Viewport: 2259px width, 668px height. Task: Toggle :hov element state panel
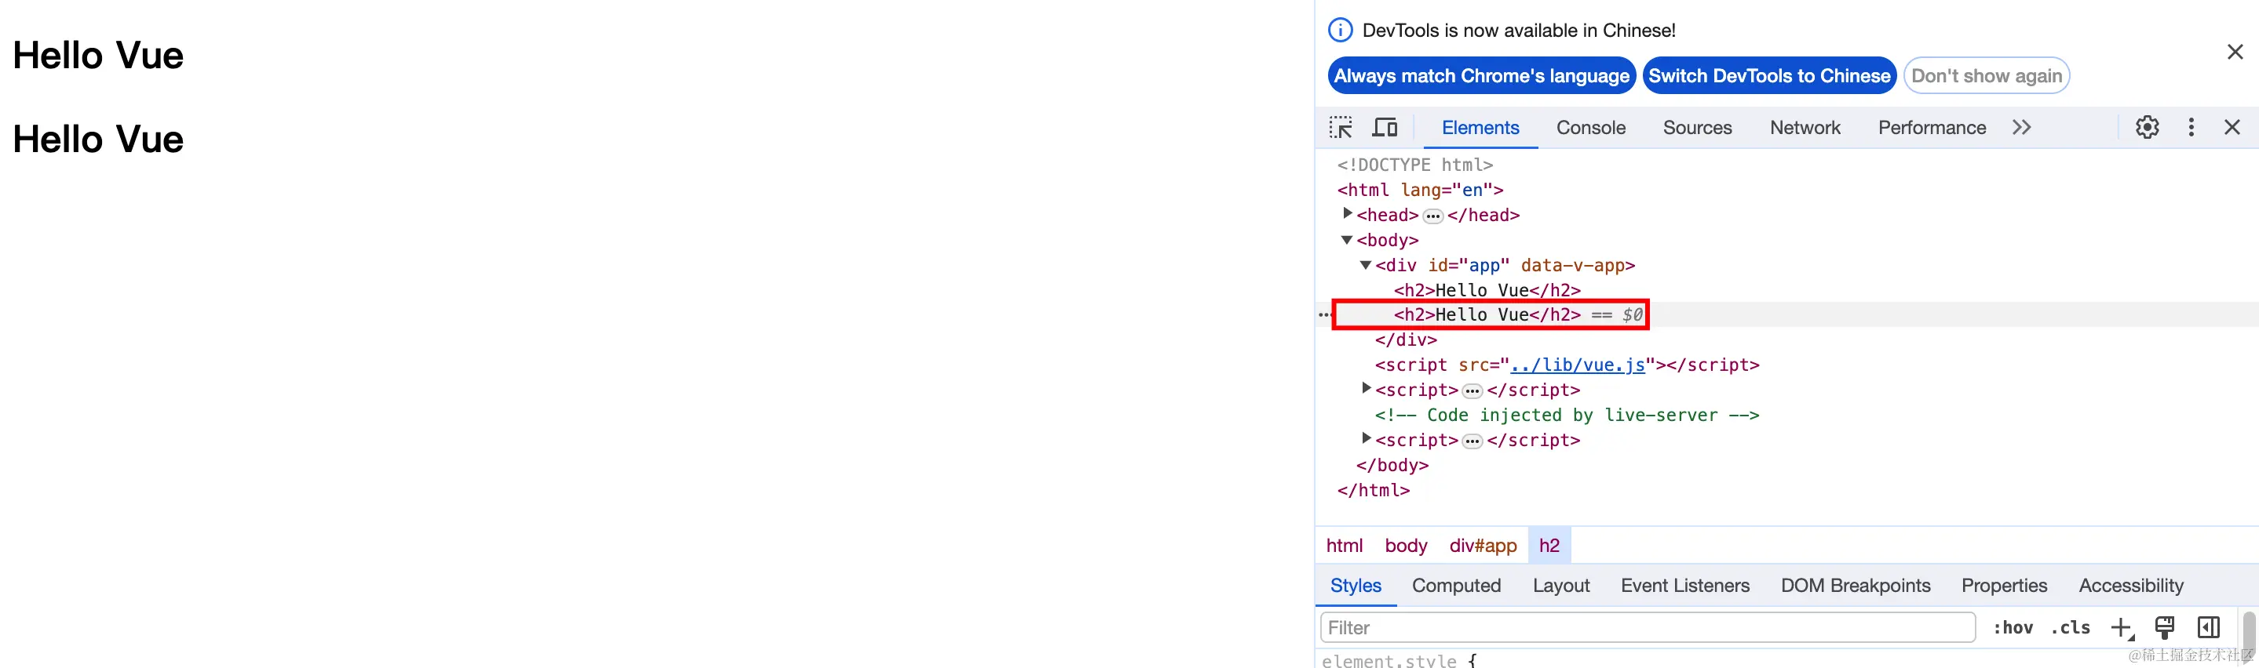click(x=2013, y=628)
